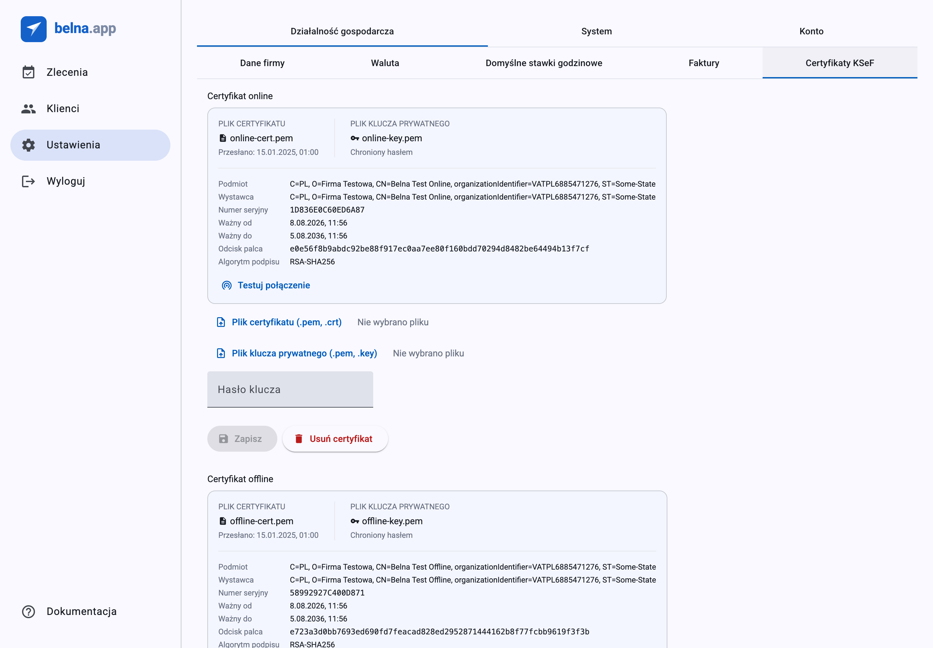The image size is (933, 648).
Task: Click Testuj połączenie for online certificate
Action: click(x=266, y=285)
